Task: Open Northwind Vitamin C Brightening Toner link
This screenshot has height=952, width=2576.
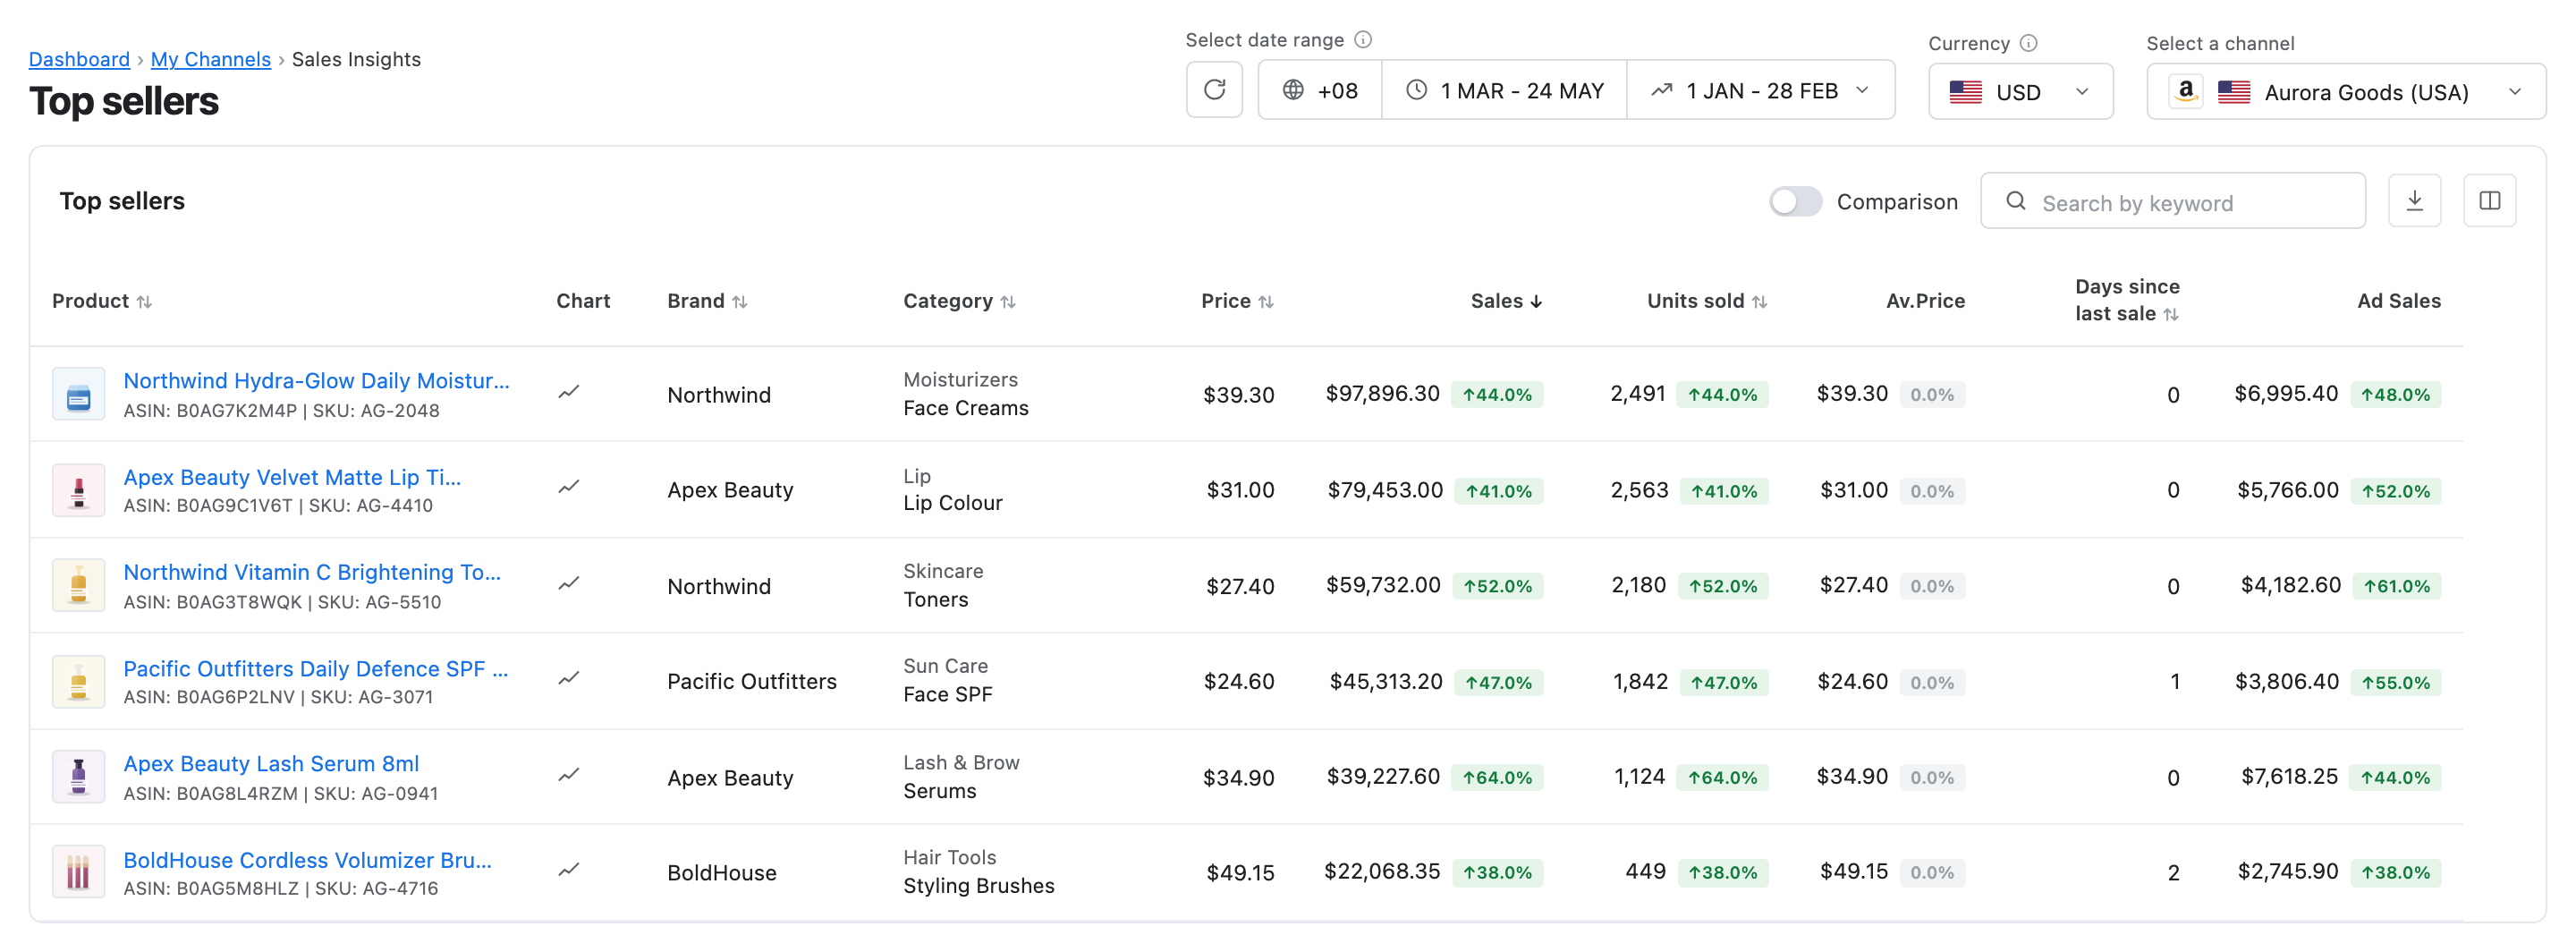Action: [312, 572]
